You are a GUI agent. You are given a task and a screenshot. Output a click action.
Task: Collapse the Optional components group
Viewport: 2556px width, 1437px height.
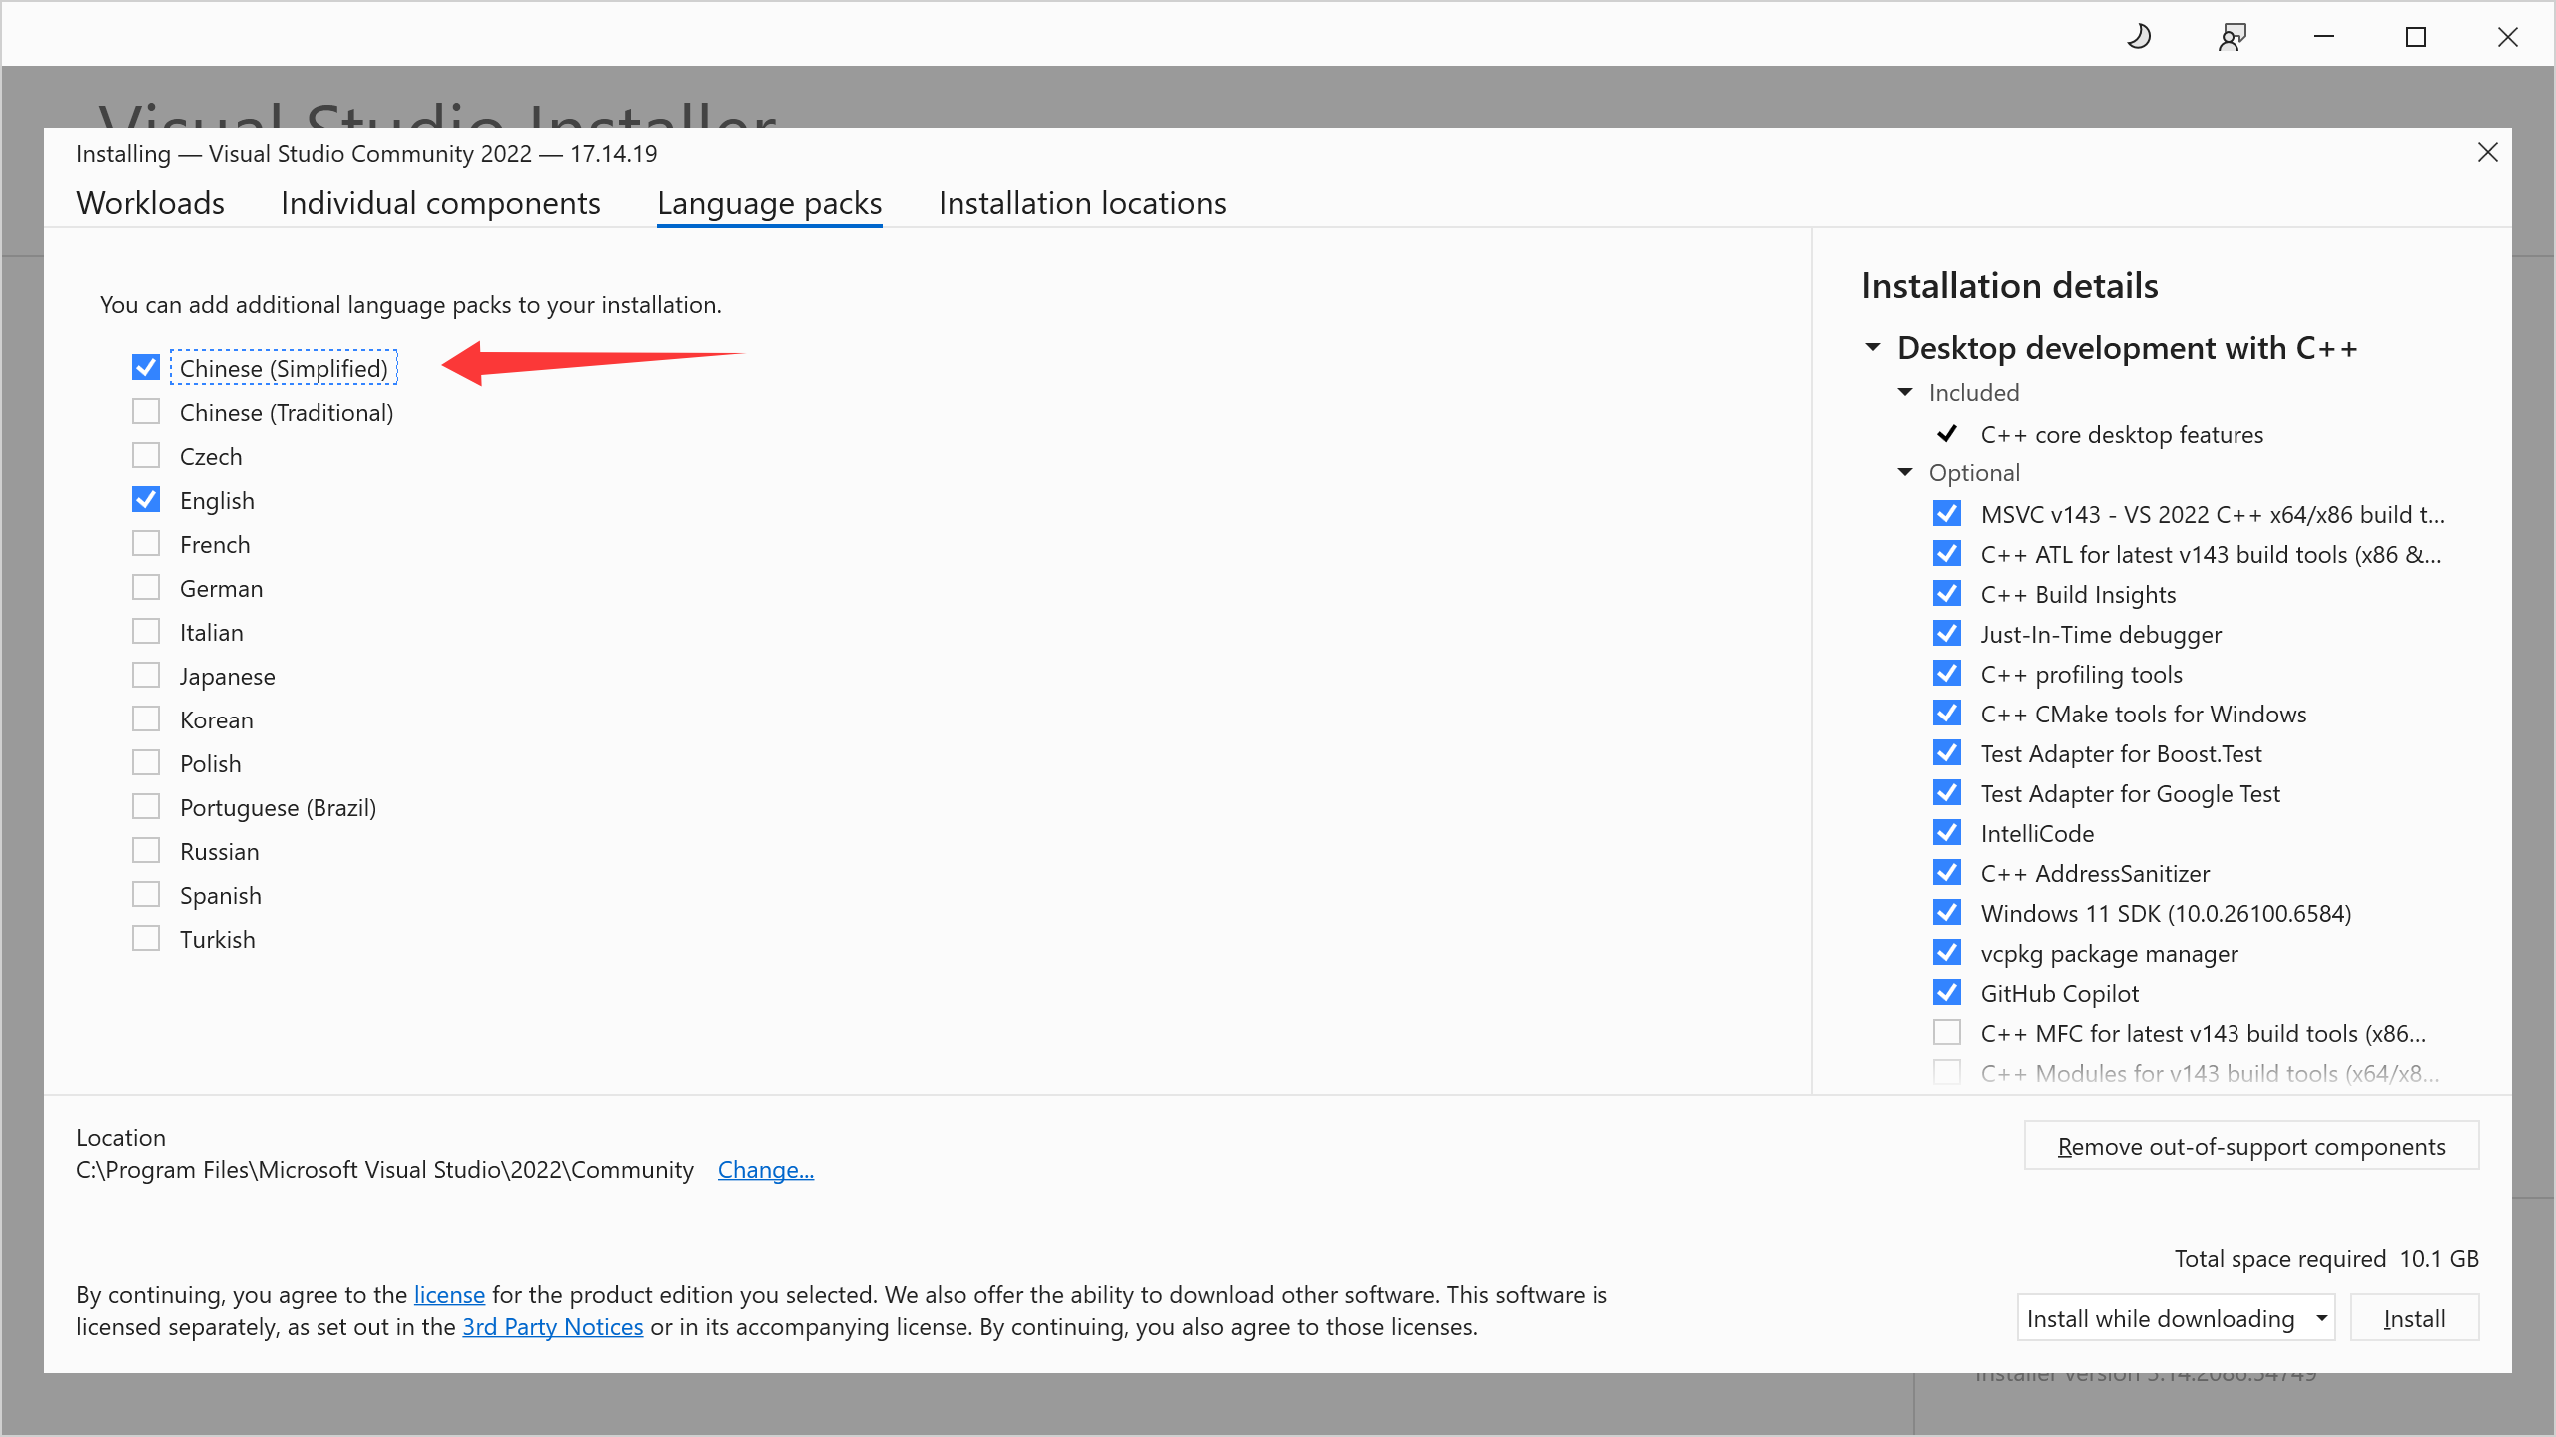click(1905, 472)
